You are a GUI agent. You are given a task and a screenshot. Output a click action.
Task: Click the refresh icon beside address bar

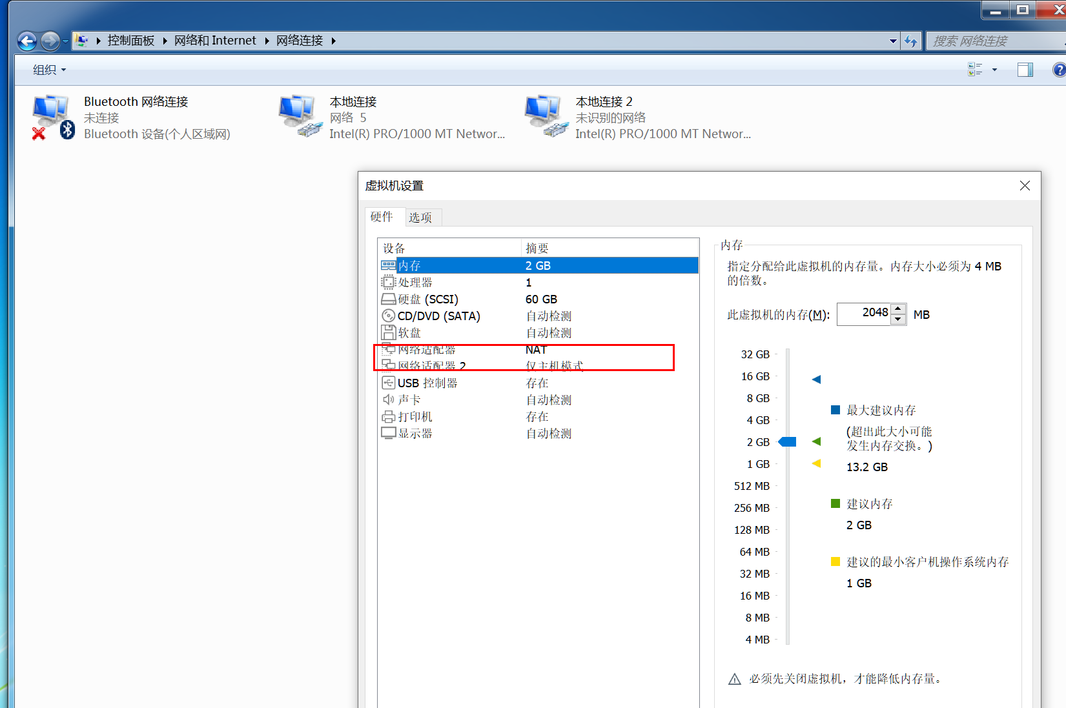point(911,41)
